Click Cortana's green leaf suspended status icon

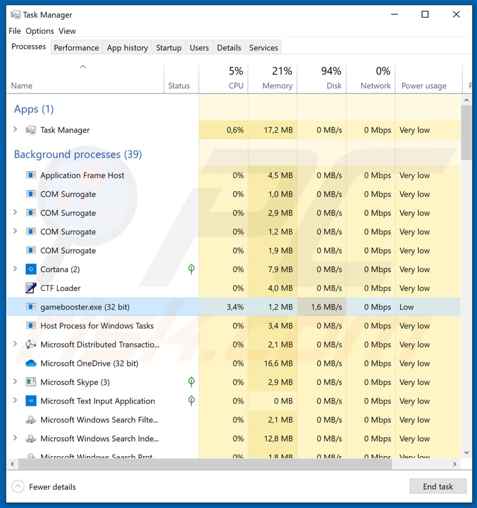(x=191, y=269)
